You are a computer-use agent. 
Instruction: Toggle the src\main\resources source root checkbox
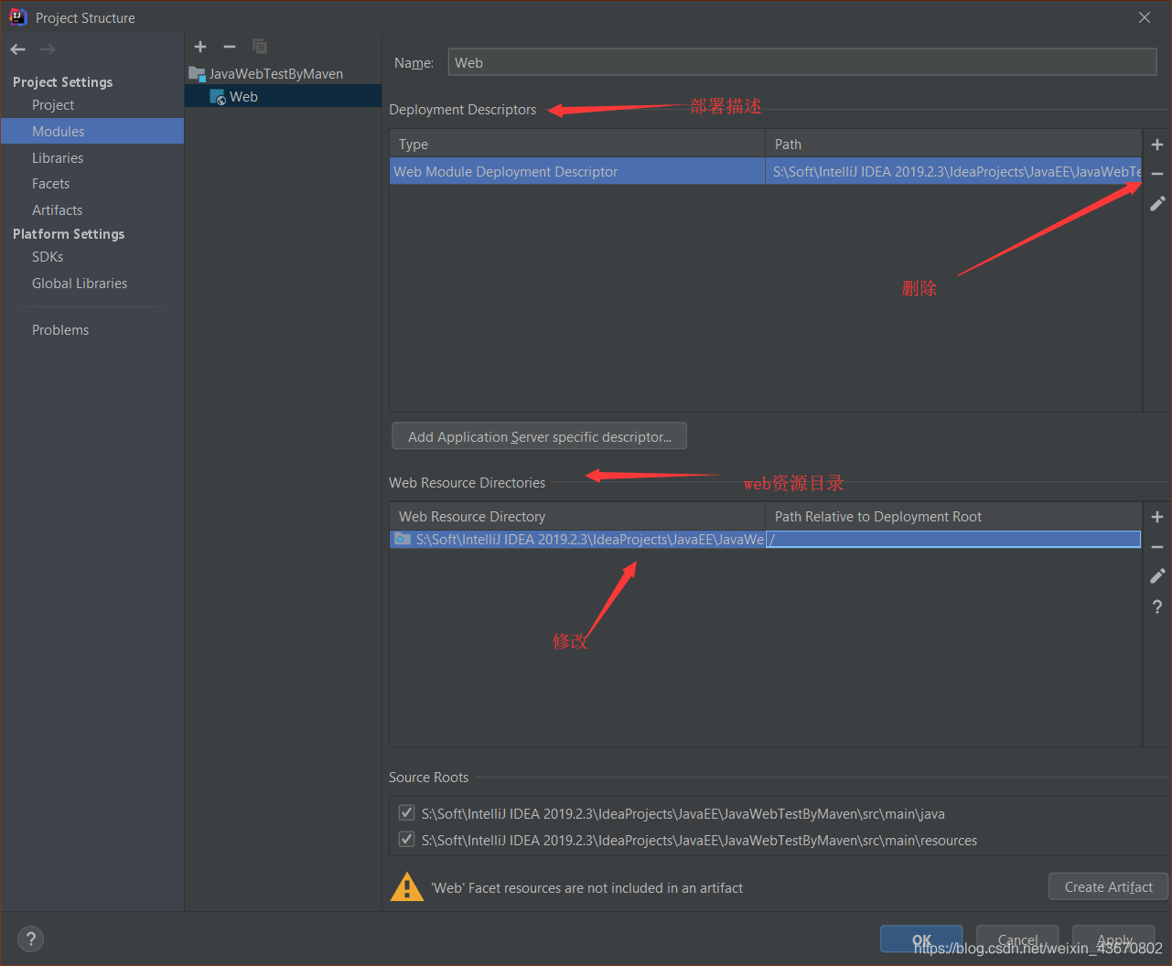(406, 839)
